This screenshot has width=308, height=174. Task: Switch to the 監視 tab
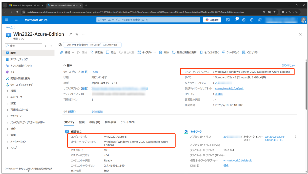(x=82, y=122)
